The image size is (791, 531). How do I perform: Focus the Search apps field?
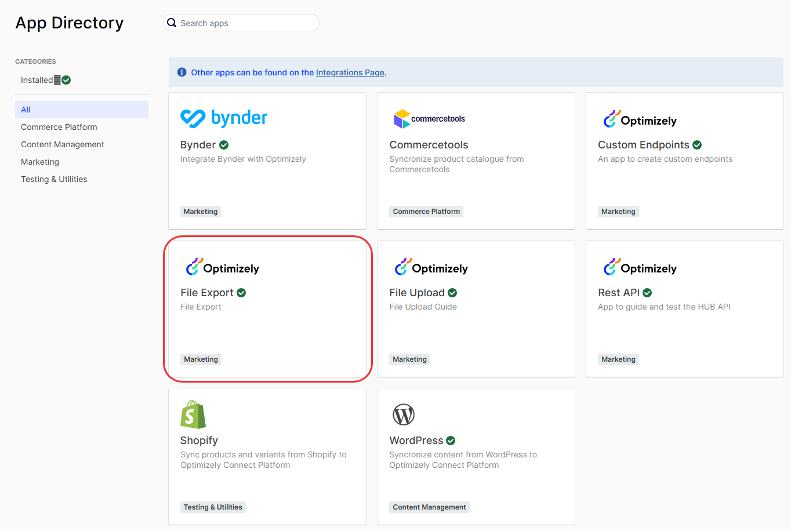[241, 23]
